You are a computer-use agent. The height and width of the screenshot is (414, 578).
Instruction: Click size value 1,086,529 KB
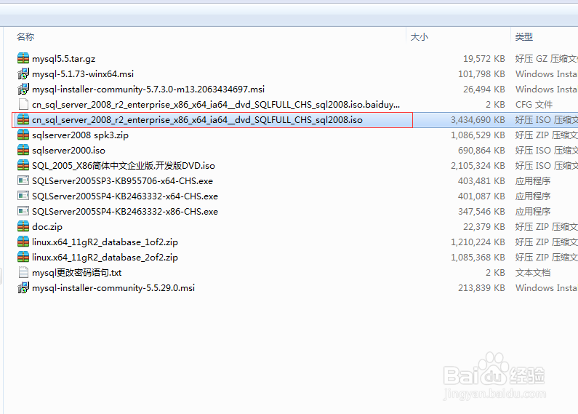point(478,135)
